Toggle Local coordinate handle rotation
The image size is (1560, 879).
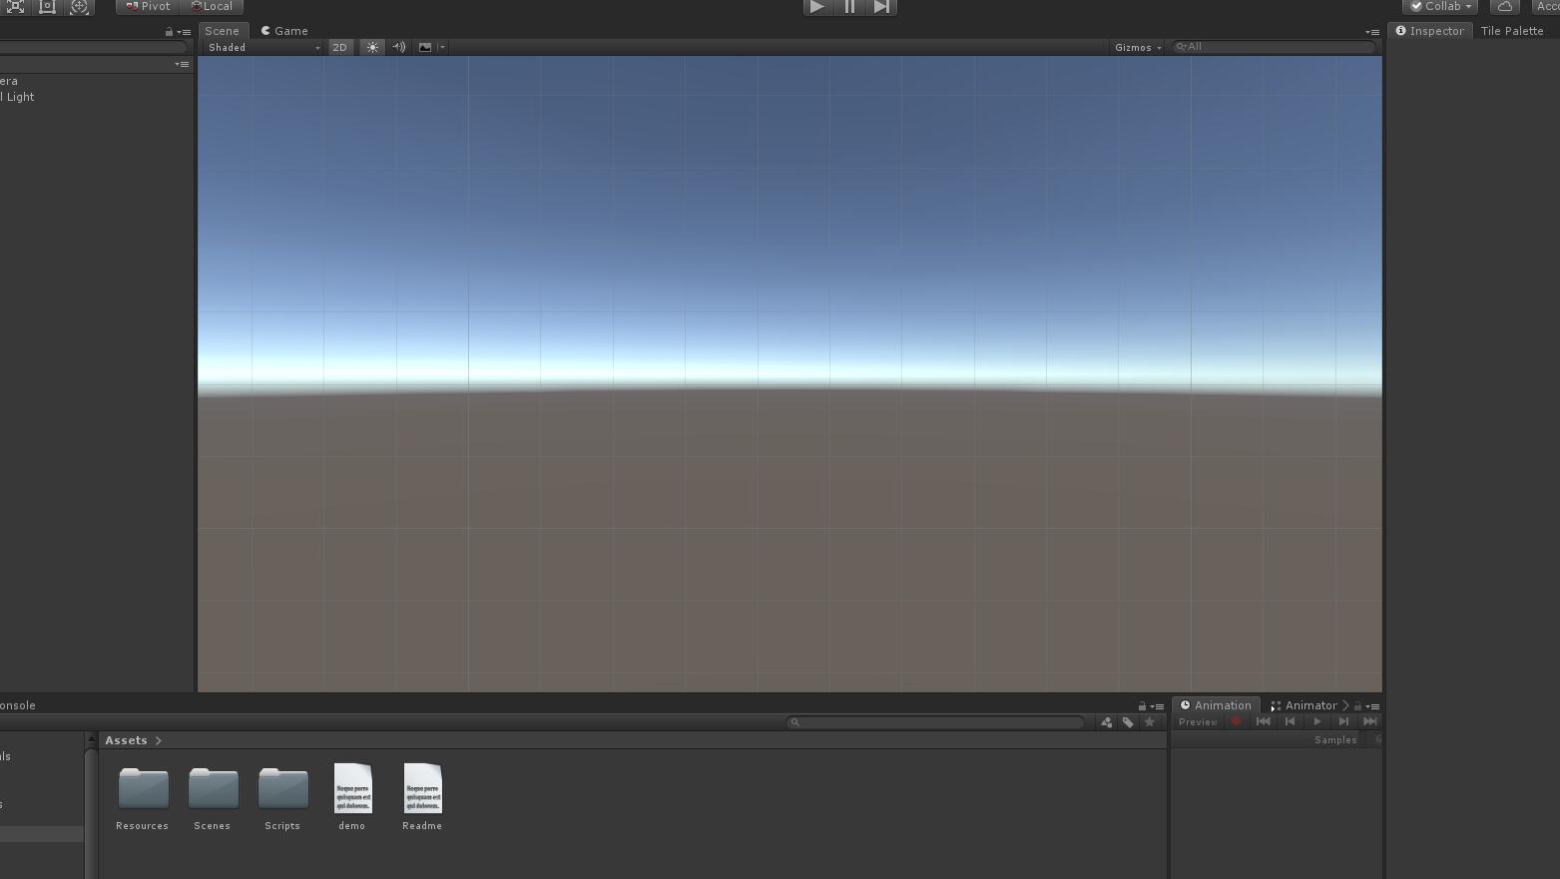(x=213, y=6)
